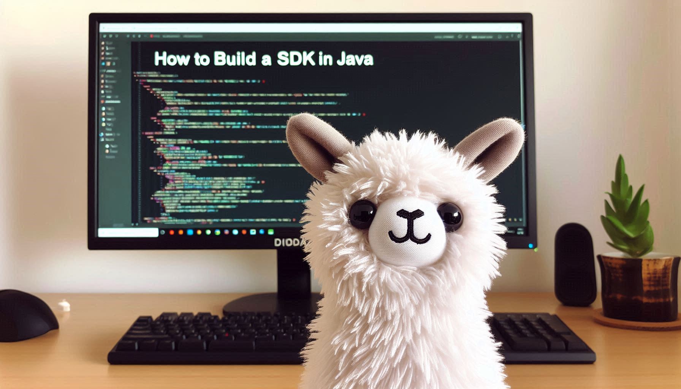Select the red dot icon on the editor toolbar
Image resolution: width=681 pixels, height=389 pixels.
pos(151,35)
